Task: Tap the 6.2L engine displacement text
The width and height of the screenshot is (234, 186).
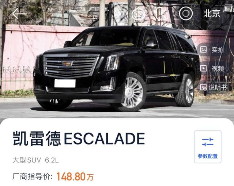Action: coord(52,160)
